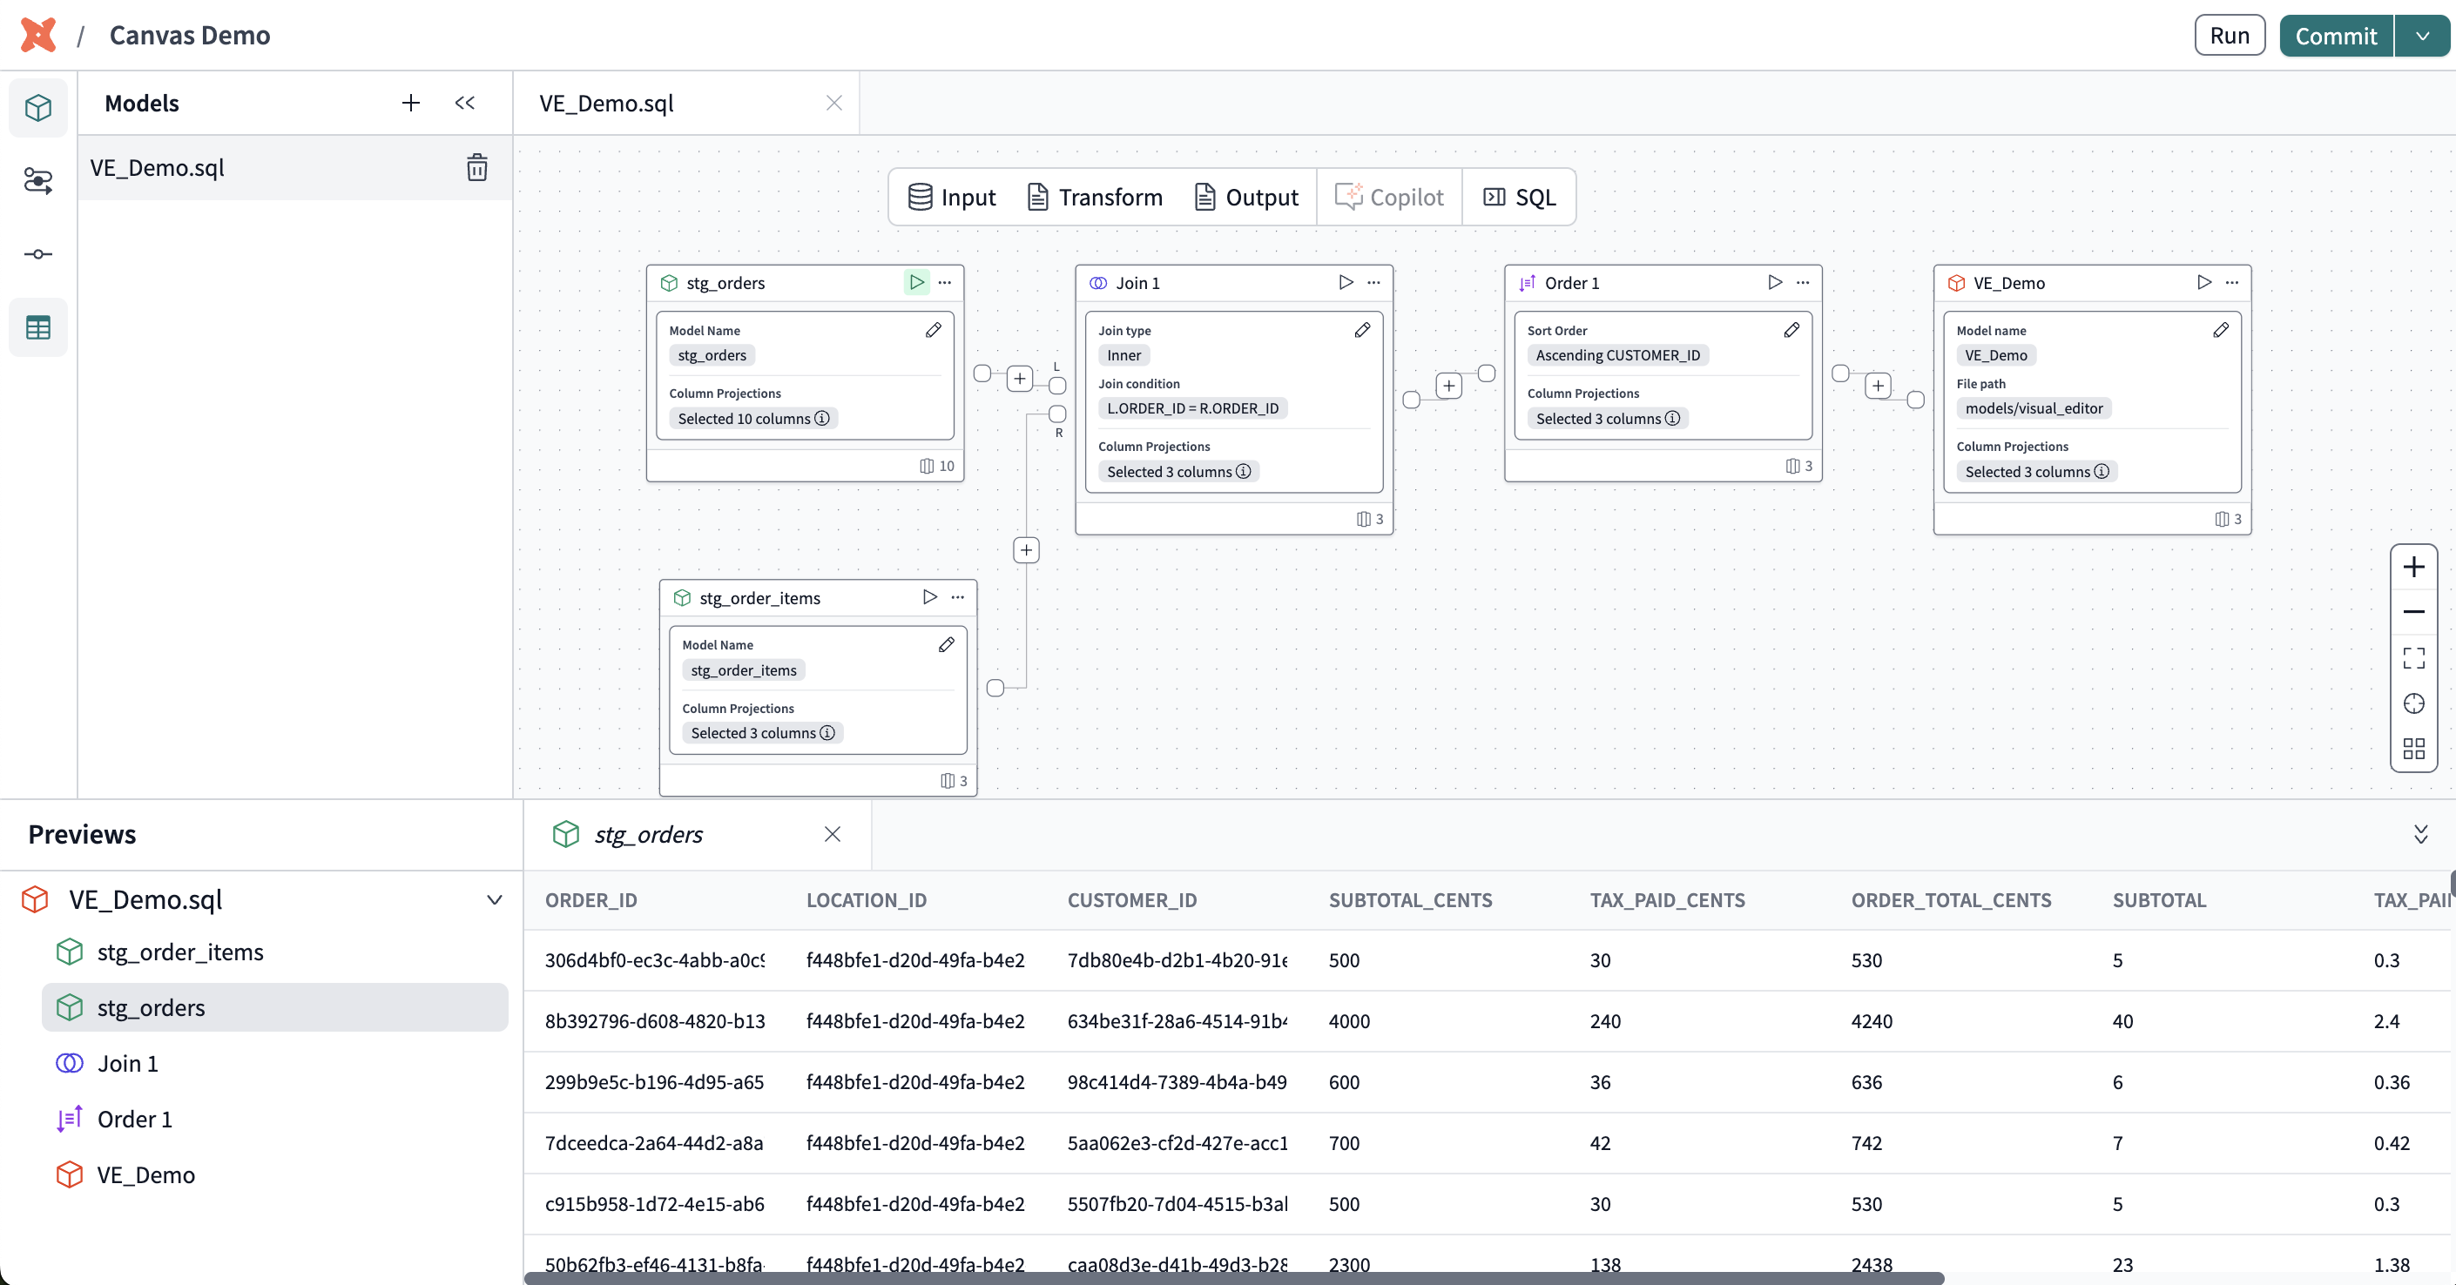Click the Run button
Screen dimensions: 2456x1285
coord(2229,36)
